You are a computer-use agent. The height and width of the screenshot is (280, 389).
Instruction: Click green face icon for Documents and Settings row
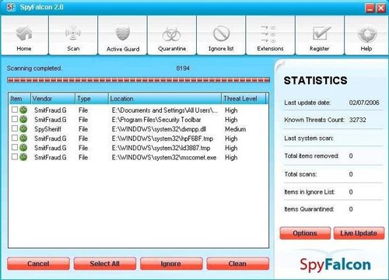23,110
